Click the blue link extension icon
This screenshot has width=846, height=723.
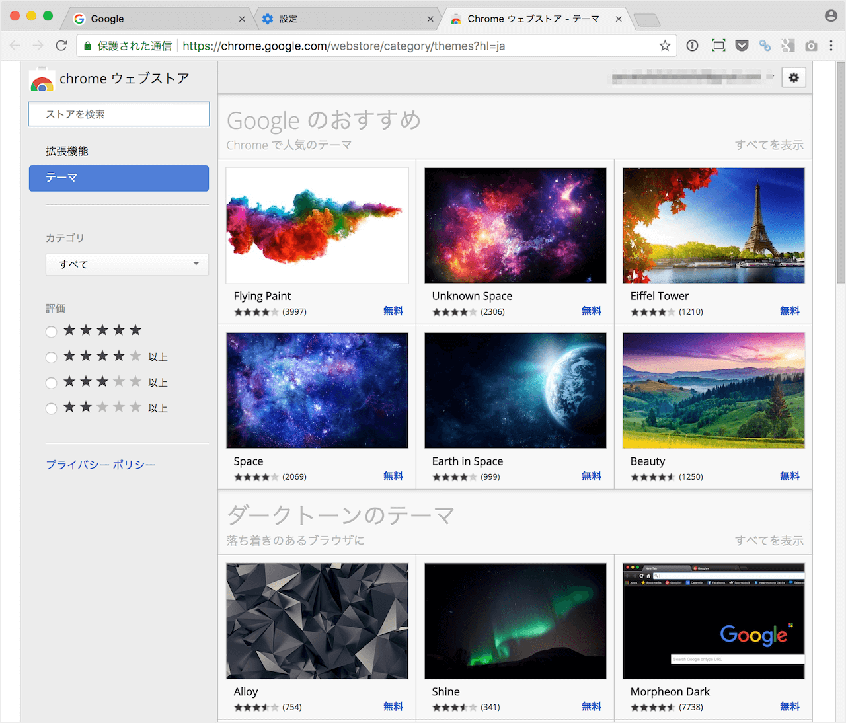[765, 46]
